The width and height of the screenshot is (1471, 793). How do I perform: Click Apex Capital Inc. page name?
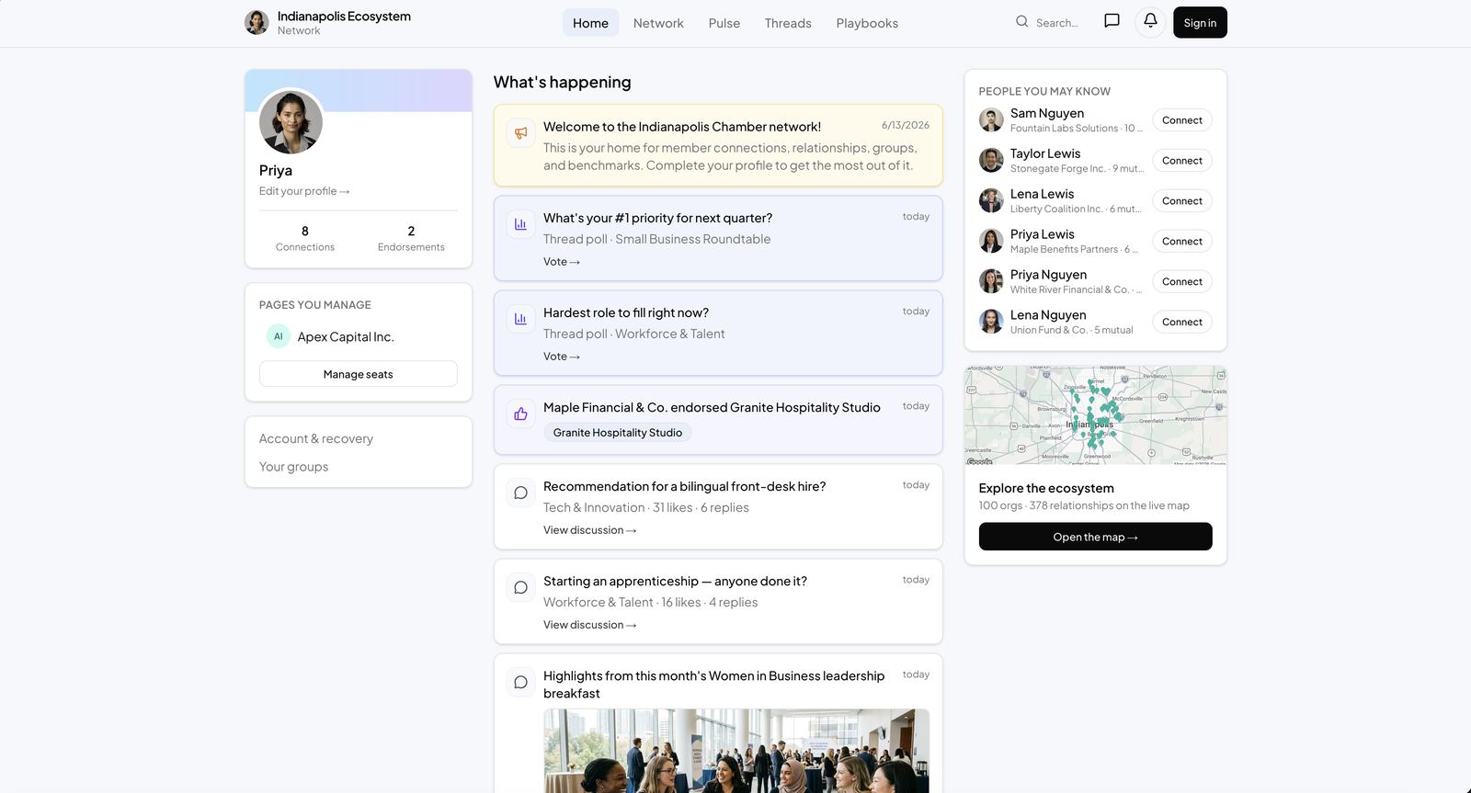click(x=346, y=337)
